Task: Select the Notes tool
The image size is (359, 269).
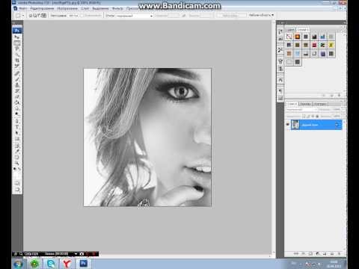Action: click(x=17, y=146)
